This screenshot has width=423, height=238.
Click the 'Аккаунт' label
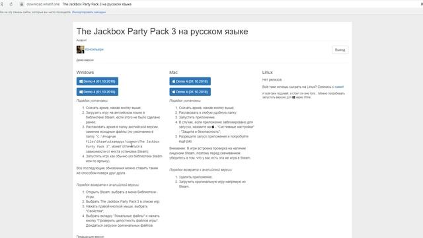point(81,40)
